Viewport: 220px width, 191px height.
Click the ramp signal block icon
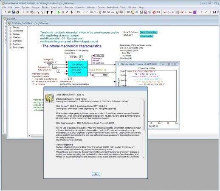point(83,12)
